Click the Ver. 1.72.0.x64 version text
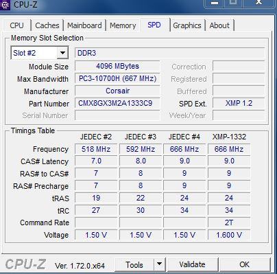Screen dimensions: 277x274 pos(80,266)
